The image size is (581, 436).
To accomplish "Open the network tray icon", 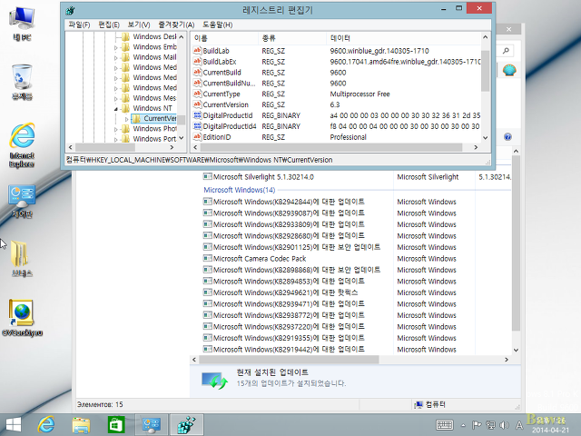I will click(490, 425).
